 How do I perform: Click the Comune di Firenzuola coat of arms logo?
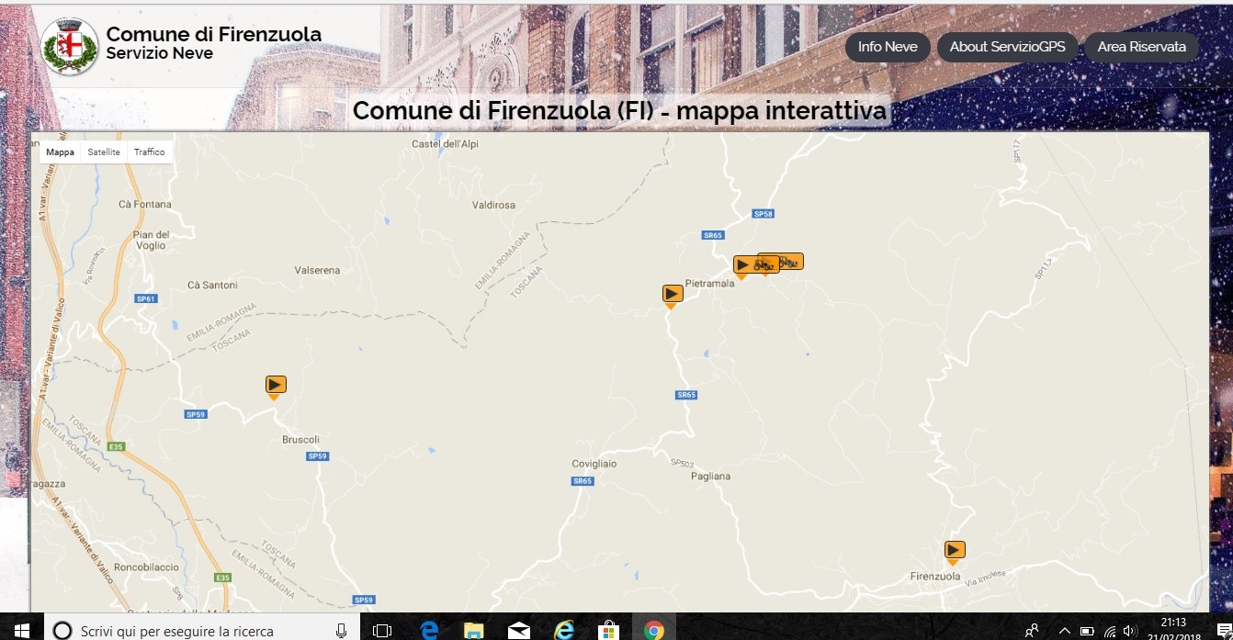(69, 43)
